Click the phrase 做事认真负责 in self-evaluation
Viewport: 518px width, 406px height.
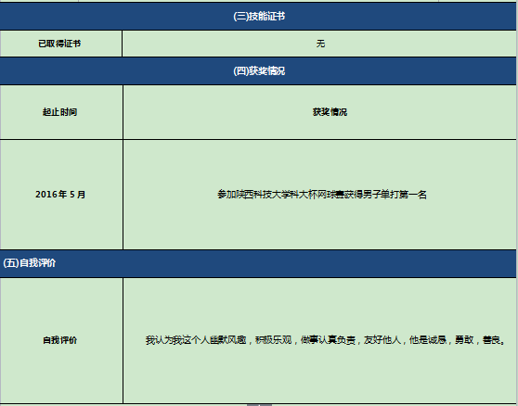click(328, 340)
